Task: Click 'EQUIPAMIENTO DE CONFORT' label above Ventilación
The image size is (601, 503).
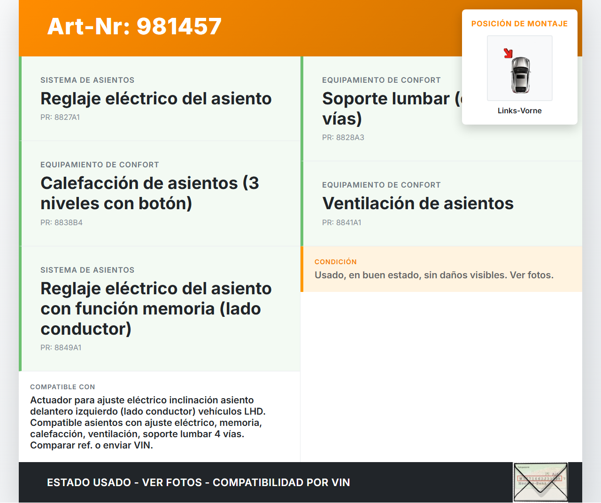Action: [381, 185]
